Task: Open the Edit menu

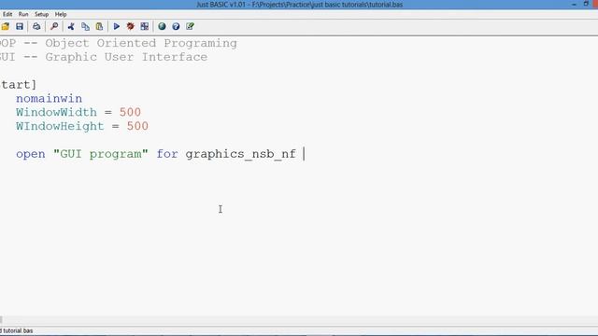Action: click(x=7, y=14)
